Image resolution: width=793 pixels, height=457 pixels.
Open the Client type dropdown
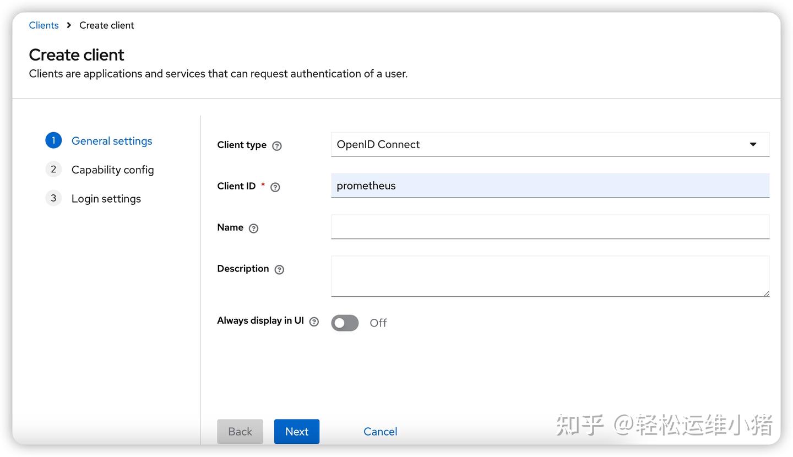550,144
